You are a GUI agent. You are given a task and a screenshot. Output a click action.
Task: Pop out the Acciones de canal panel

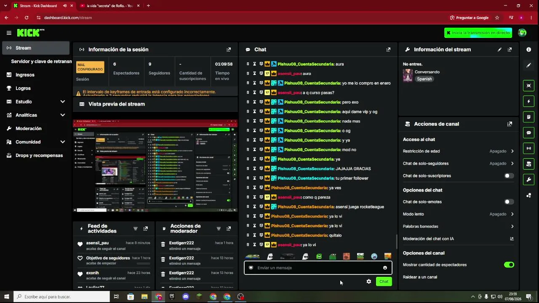pyautogui.click(x=510, y=124)
